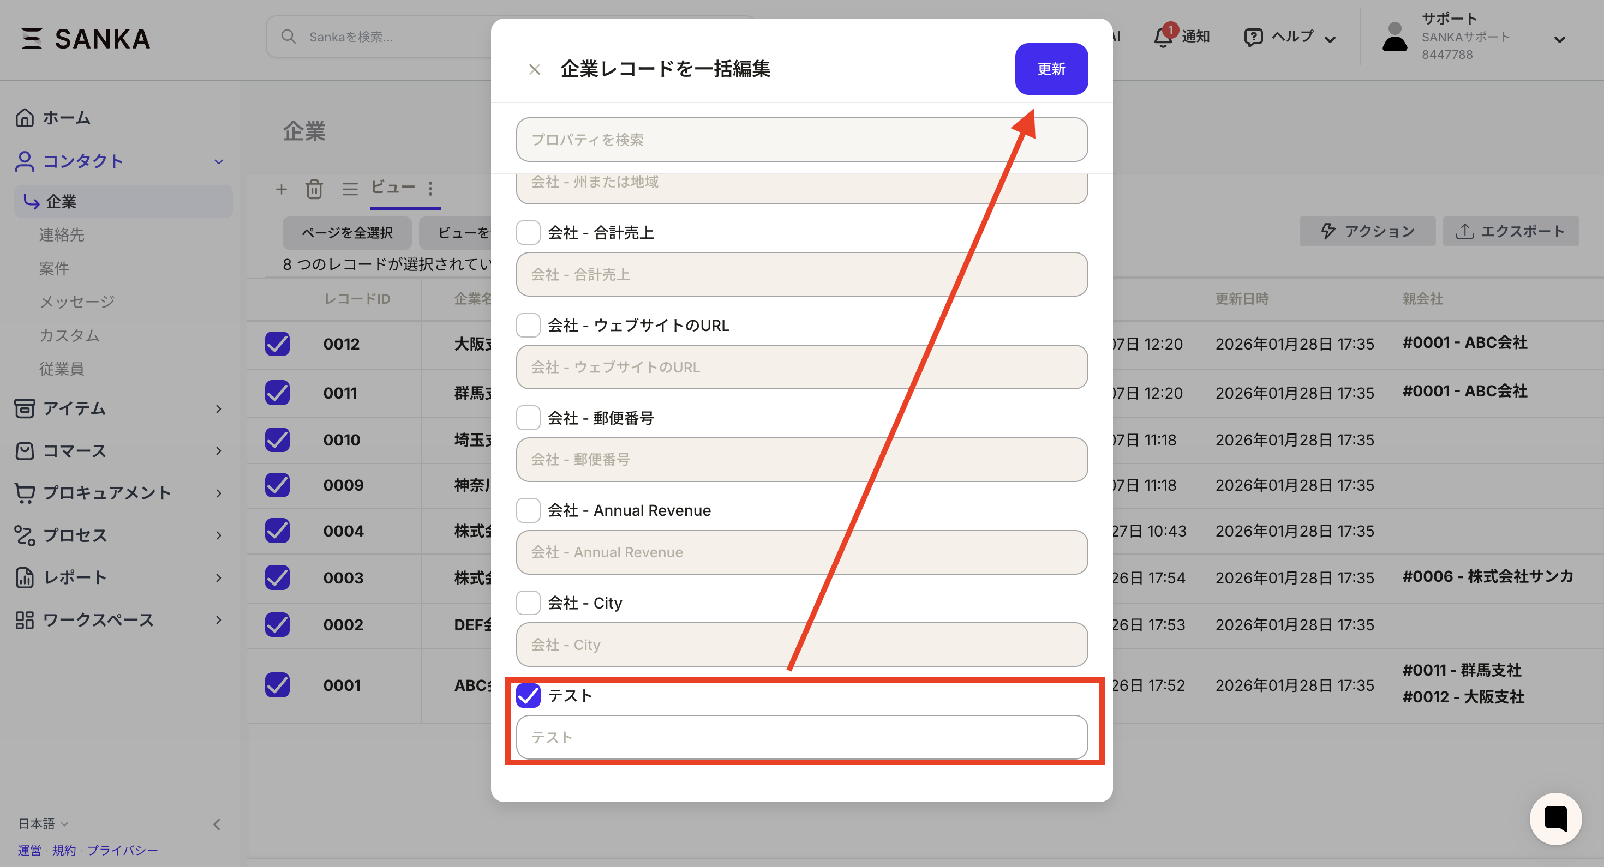Screen dimensions: 1604x867
Task: Uncheck the テスト checkbox
Action: tap(528, 696)
